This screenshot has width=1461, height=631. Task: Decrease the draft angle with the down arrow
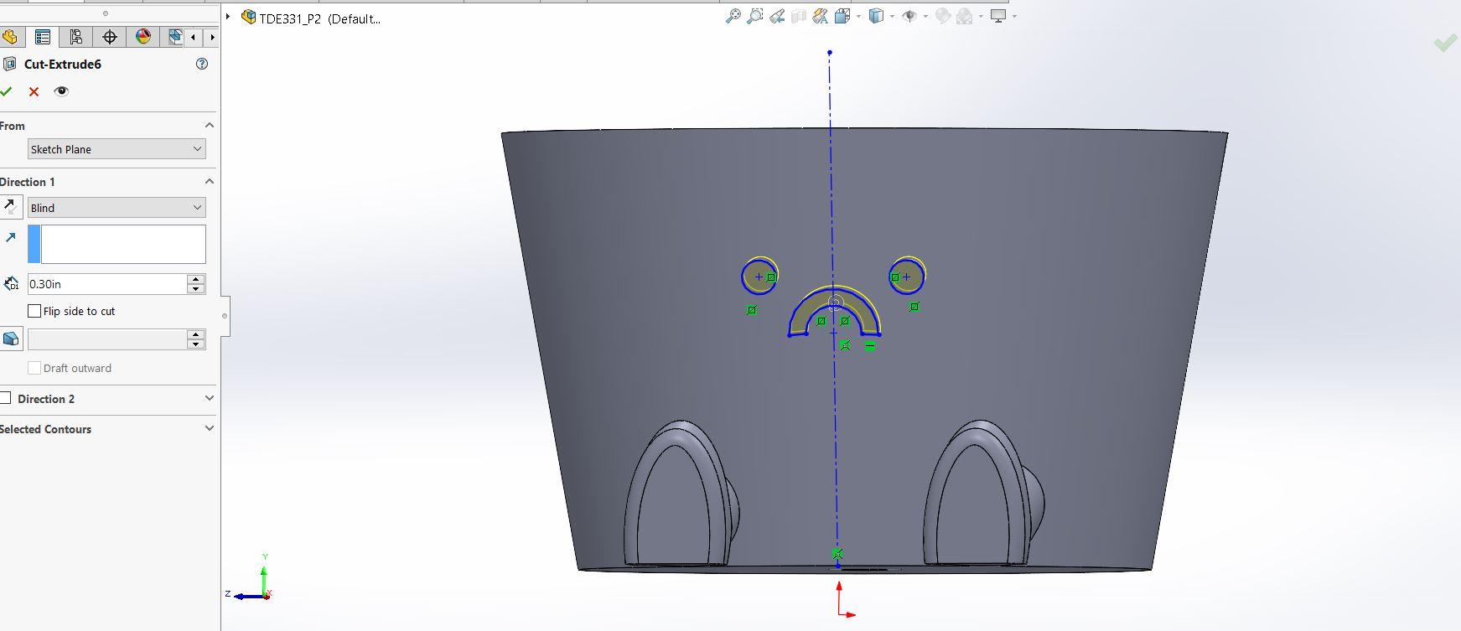pyautogui.click(x=196, y=344)
